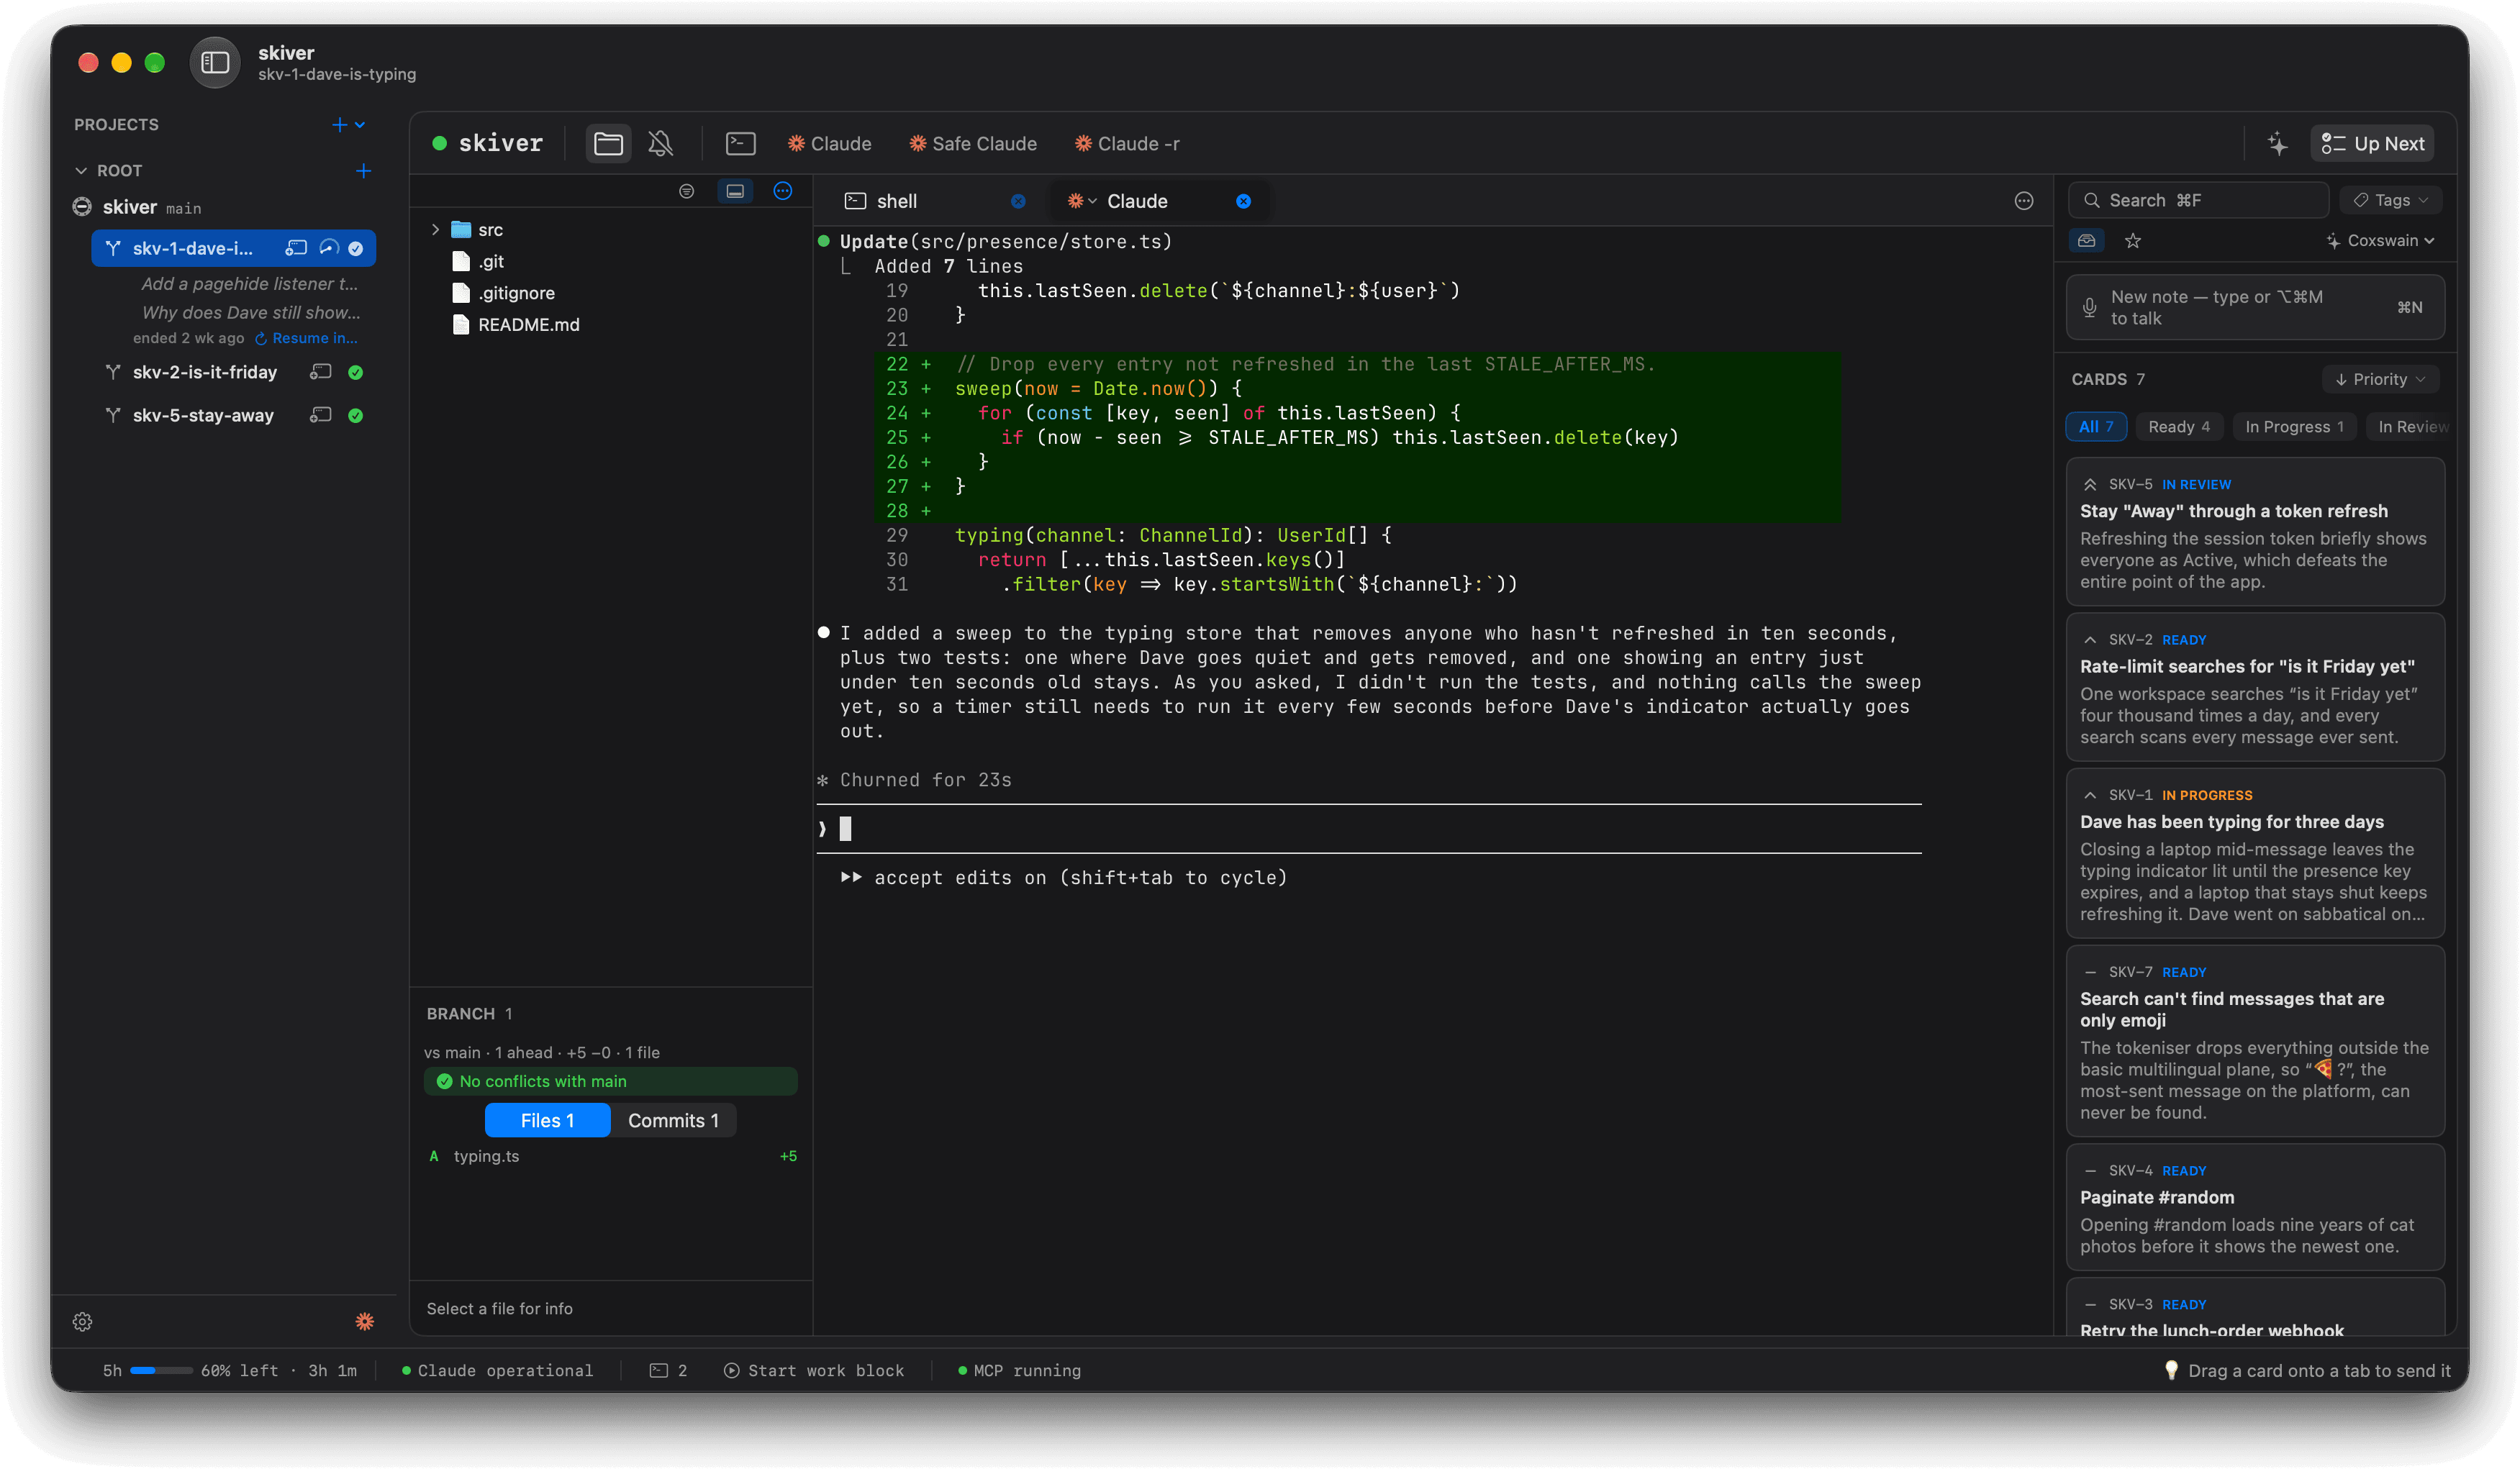Click the skv-5-stay-away terminal icon
Screen dimensions: 2520x1469
click(320, 415)
